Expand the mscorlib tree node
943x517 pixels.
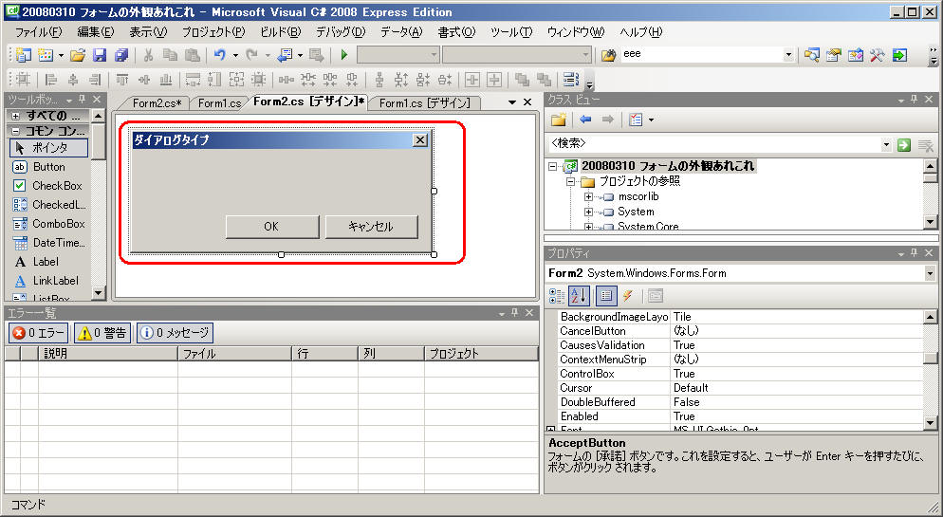[x=588, y=196]
